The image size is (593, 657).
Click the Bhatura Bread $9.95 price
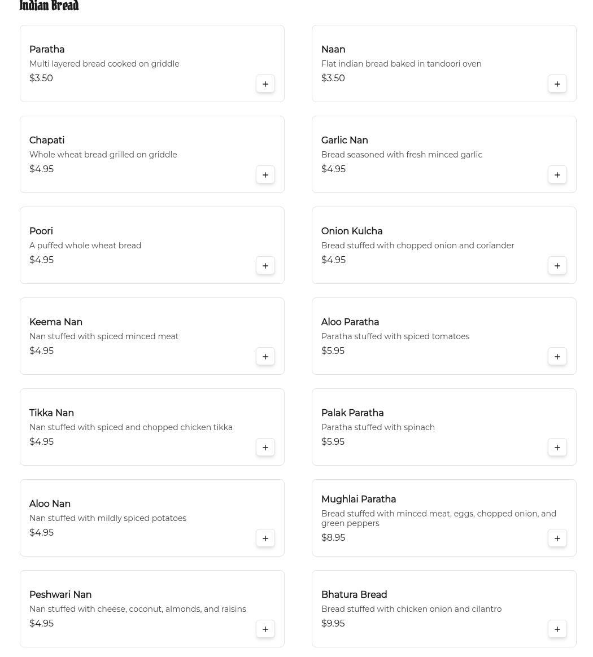click(333, 624)
